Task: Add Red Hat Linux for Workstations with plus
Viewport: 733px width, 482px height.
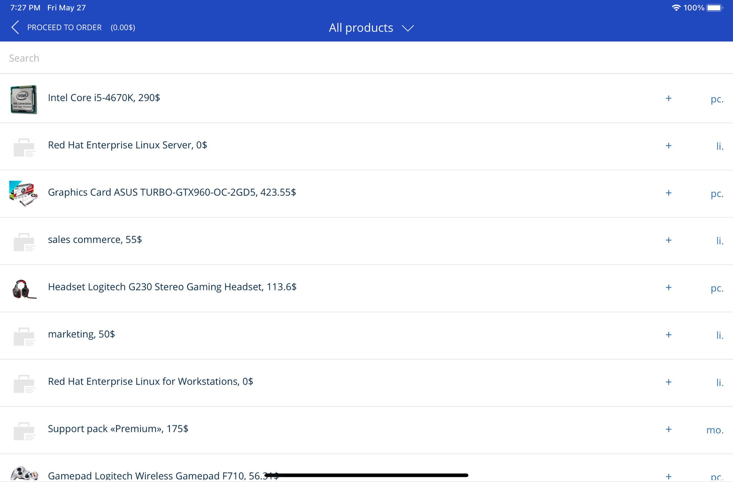Action: [668, 382]
